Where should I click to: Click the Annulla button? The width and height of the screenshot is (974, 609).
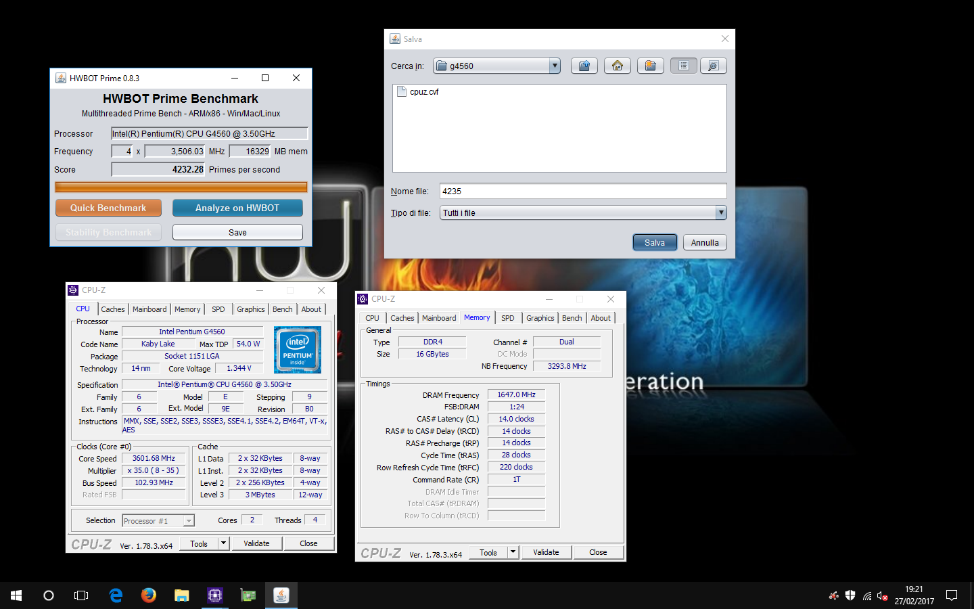(705, 242)
